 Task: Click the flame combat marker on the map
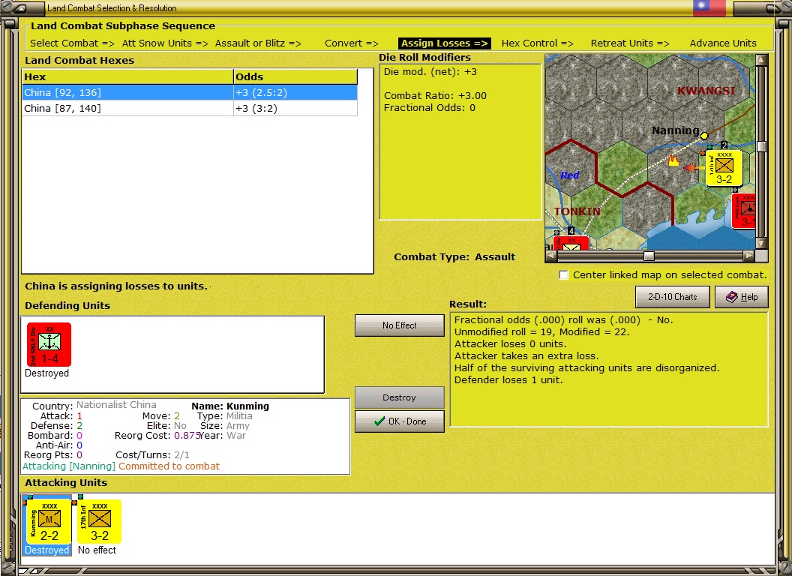(x=673, y=160)
